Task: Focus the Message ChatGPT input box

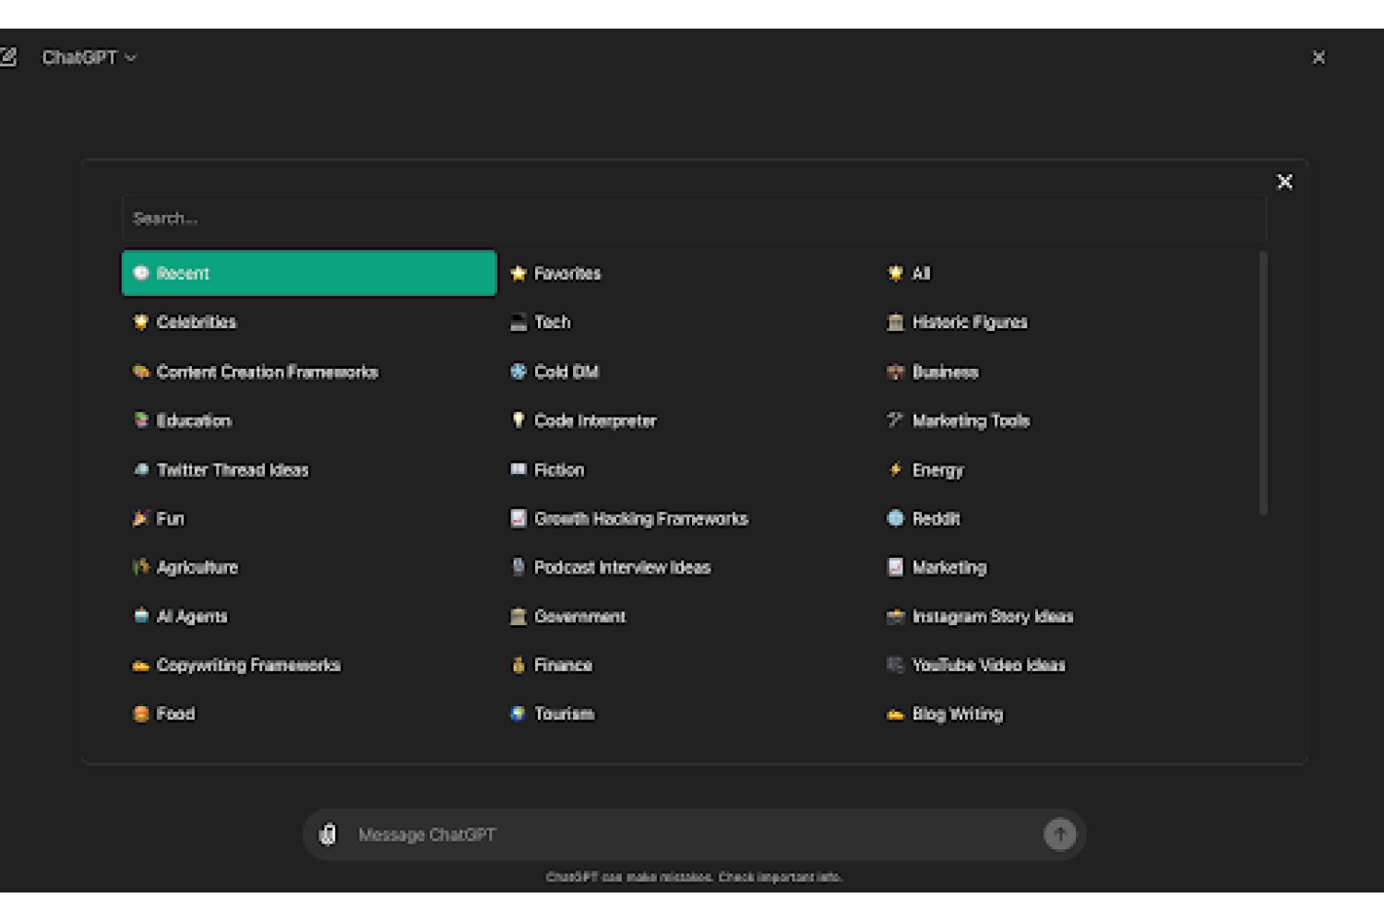Action: click(x=692, y=834)
